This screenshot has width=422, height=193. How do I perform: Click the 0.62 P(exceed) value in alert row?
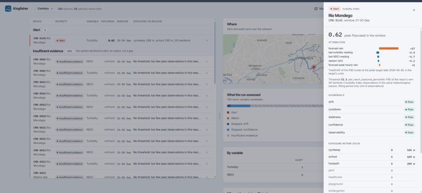(111, 41)
